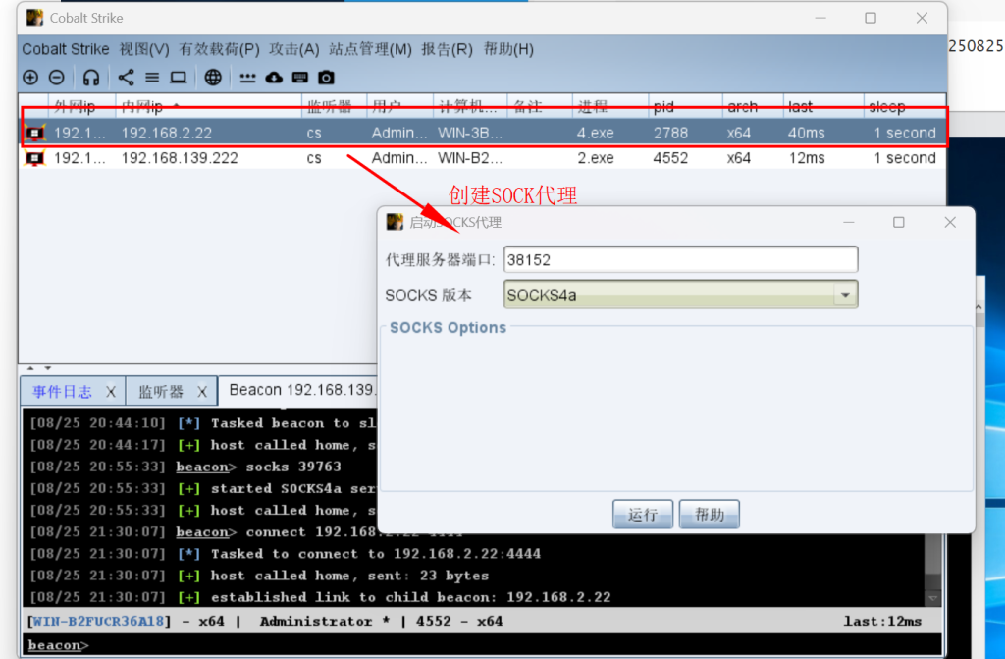The image size is (1005, 659).
Task: Click pid 4552 cell
Action: 670,158
